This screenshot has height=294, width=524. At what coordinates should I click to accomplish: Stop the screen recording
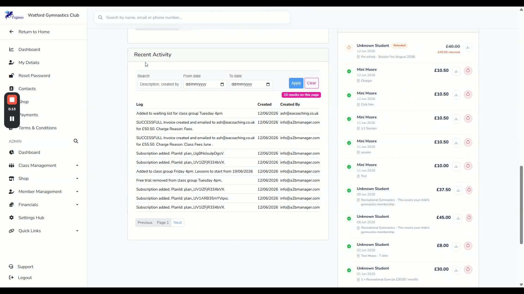point(12,100)
